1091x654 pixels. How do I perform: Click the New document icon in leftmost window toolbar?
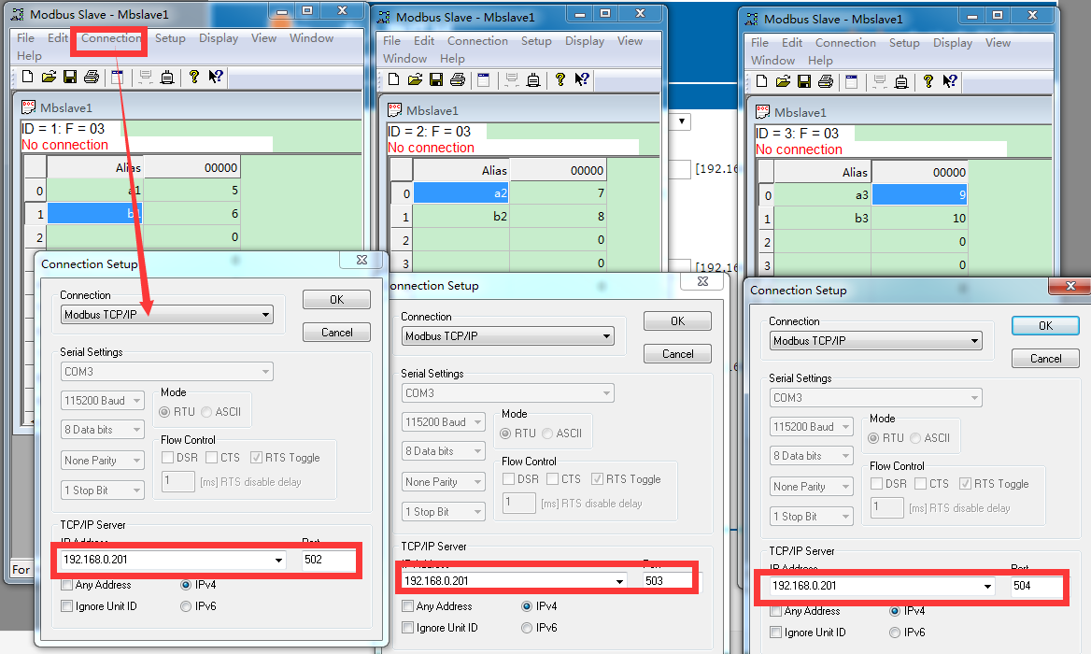coord(27,78)
